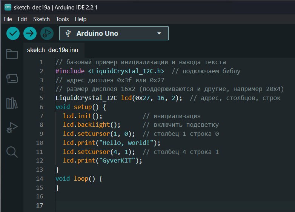The image size is (295, 212).
Task: Click the Upload arrow button
Action: pyautogui.click(x=30, y=34)
